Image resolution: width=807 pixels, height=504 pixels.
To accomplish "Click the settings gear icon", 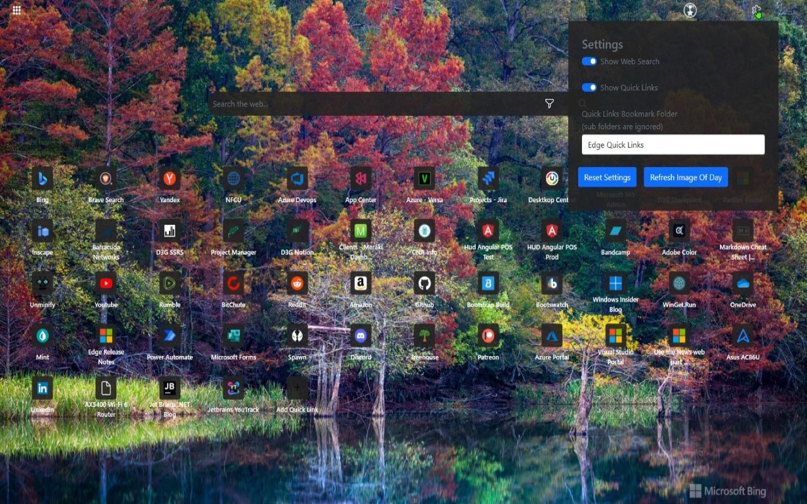I will click(757, 10).
